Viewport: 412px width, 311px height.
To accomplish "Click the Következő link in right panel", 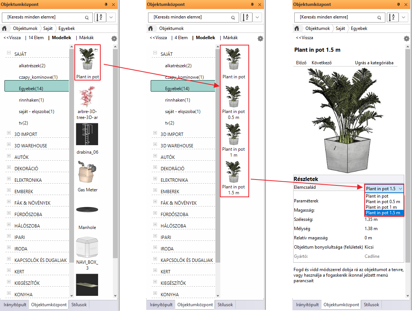I will [x=321, y=63].
